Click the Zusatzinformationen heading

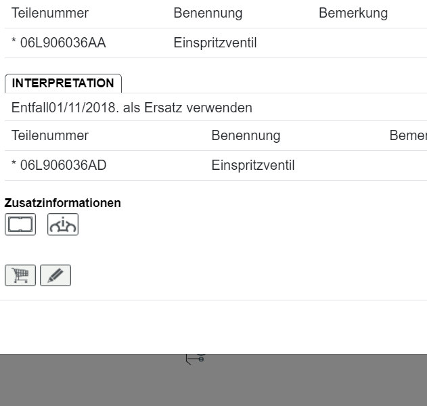63,203
